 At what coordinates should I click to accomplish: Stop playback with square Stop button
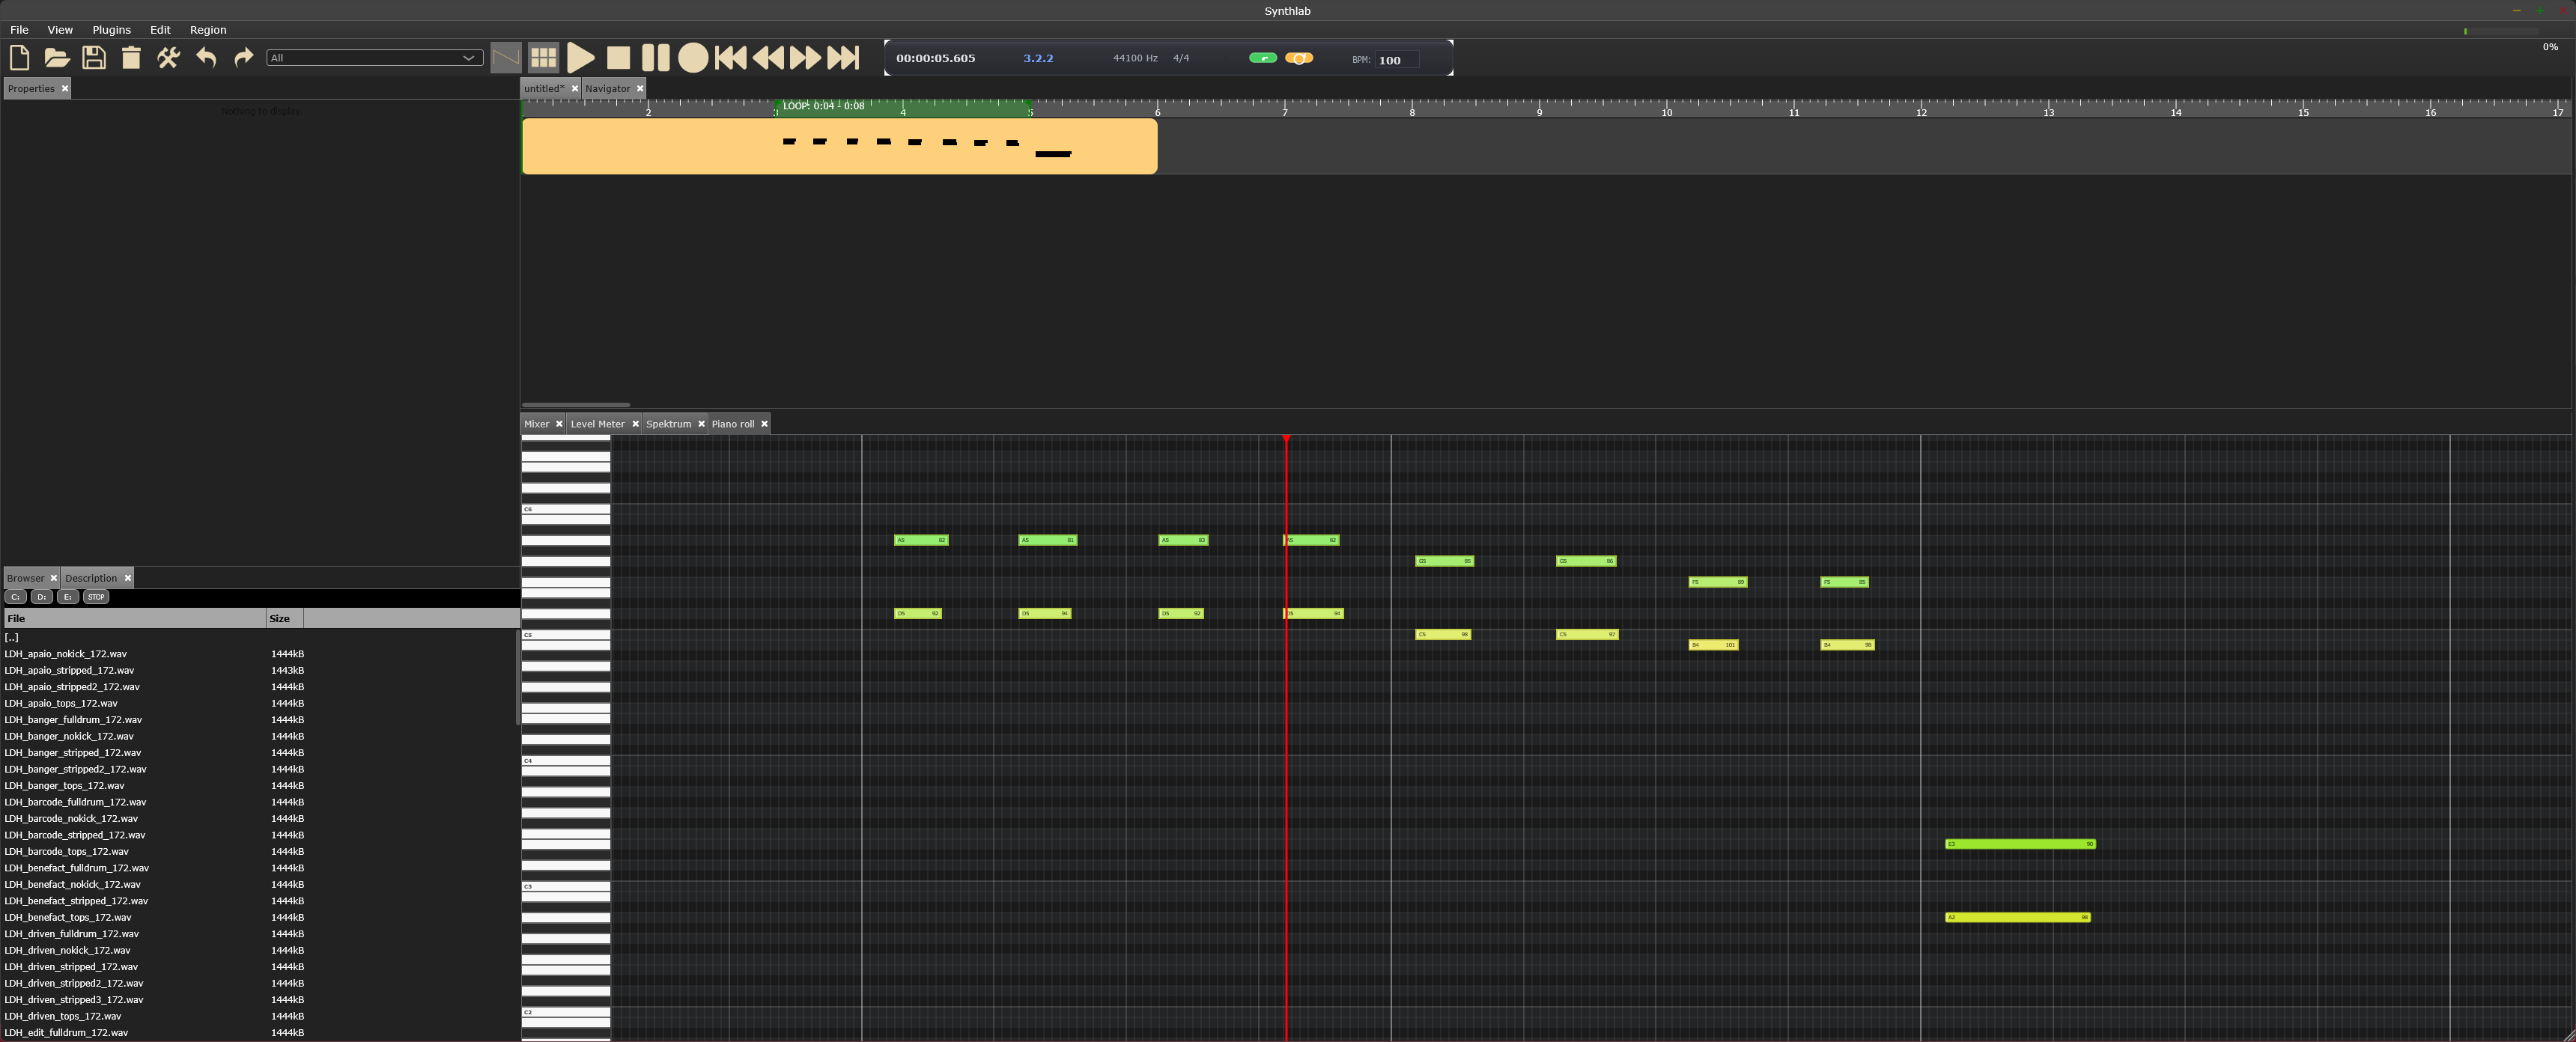pyautogui.click(x=618, y=58)
